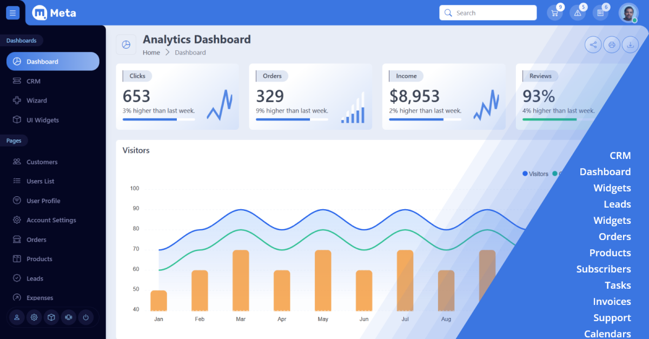Go to Account Settings page

tap(51, 220)
